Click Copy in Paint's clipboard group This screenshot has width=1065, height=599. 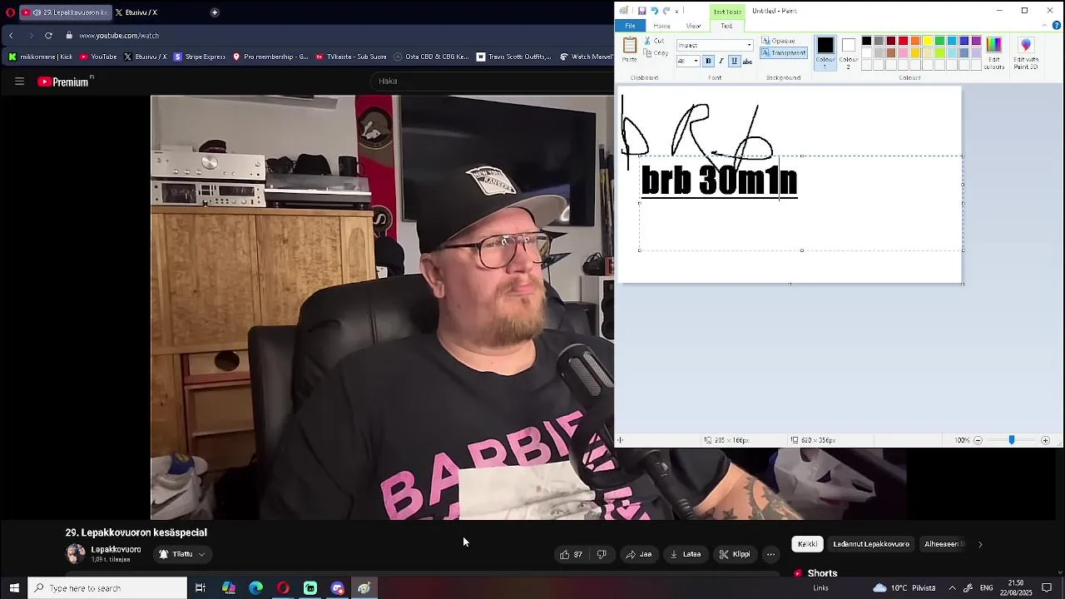(x=656, y=53)
